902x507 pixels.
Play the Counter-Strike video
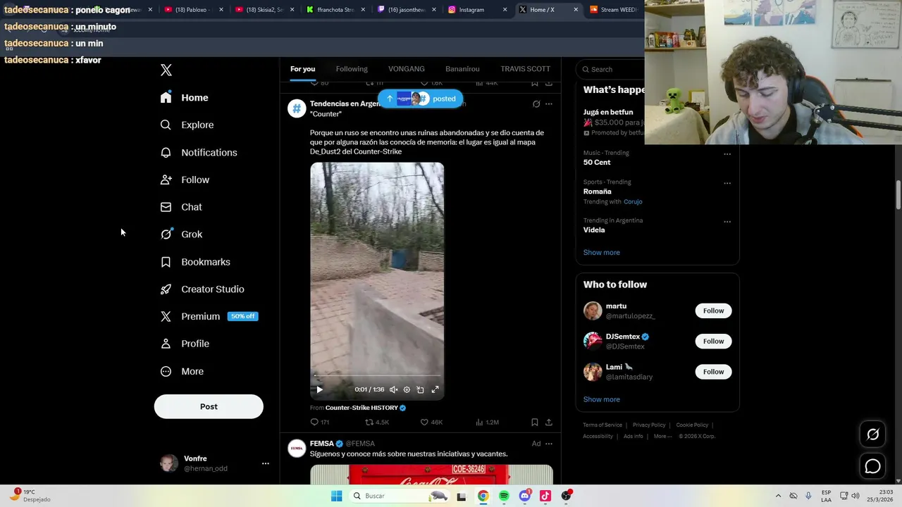[319, 389]
